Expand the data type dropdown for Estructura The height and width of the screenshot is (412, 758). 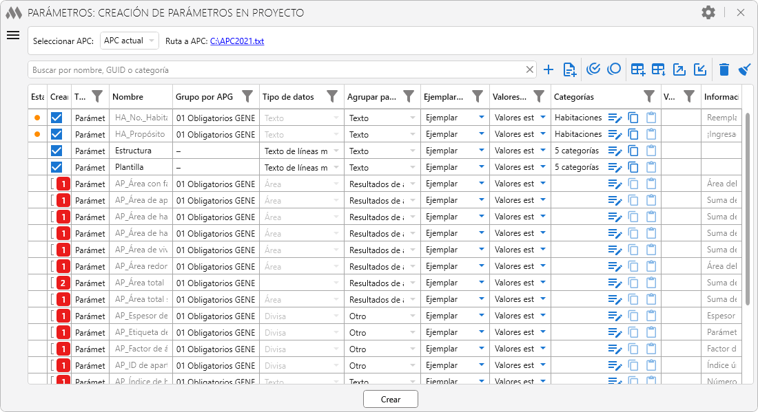coord(336,151)
